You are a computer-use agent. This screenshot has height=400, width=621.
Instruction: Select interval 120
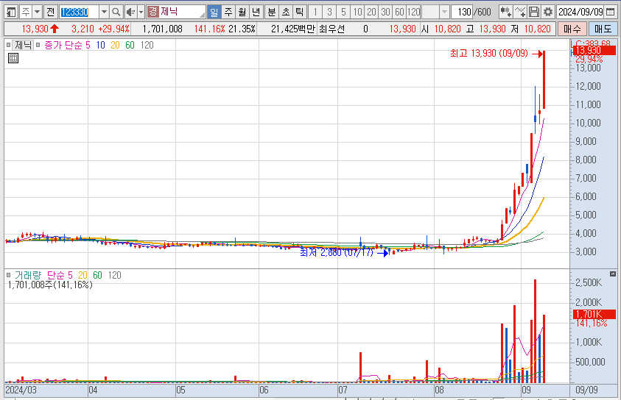tap(413, 12)
